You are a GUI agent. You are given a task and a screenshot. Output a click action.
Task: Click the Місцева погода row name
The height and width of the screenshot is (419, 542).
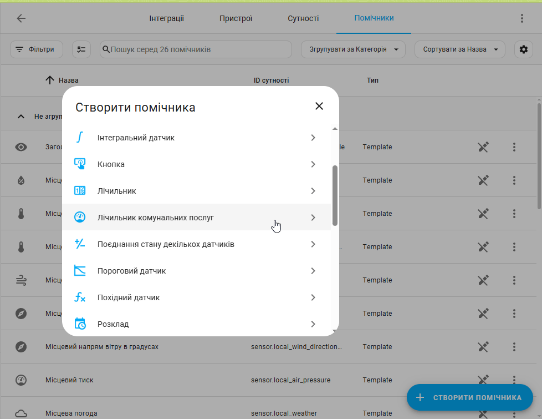point(71,413)
